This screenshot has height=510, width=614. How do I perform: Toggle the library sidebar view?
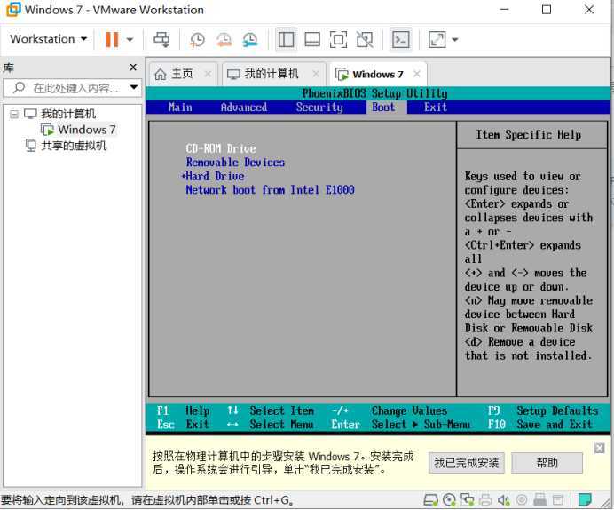click(287, 39)
